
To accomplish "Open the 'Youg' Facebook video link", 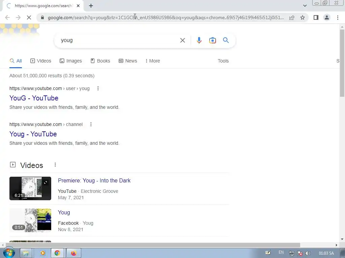I will point(64,212).
